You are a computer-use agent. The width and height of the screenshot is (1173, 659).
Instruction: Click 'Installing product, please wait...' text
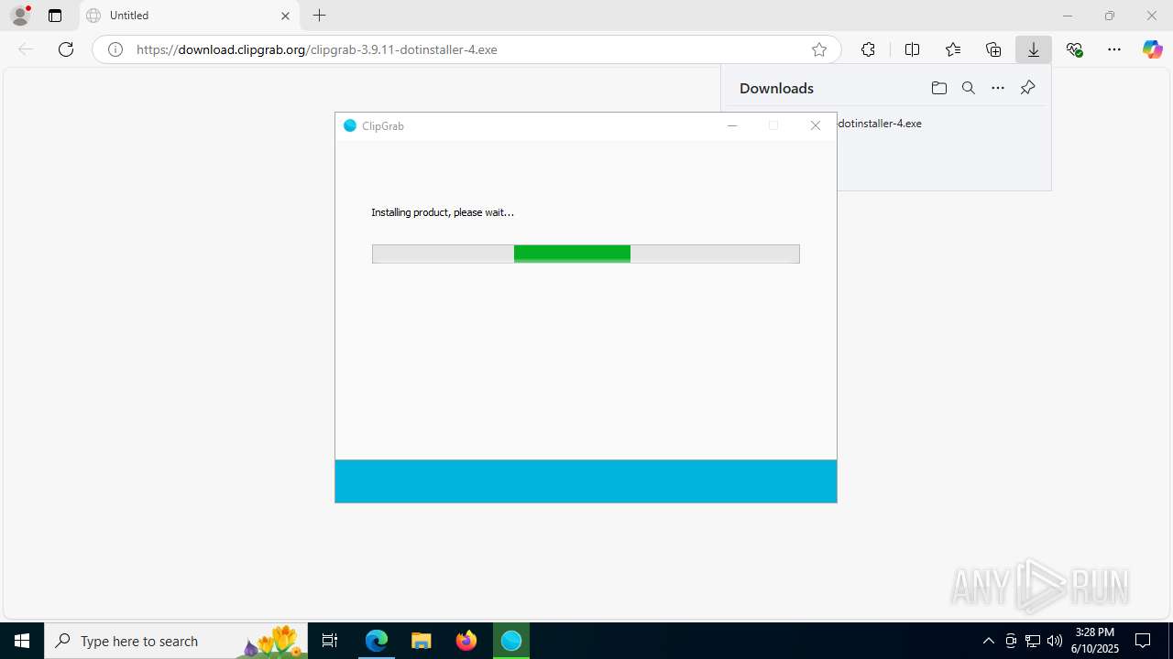click(x=443, y=212)
